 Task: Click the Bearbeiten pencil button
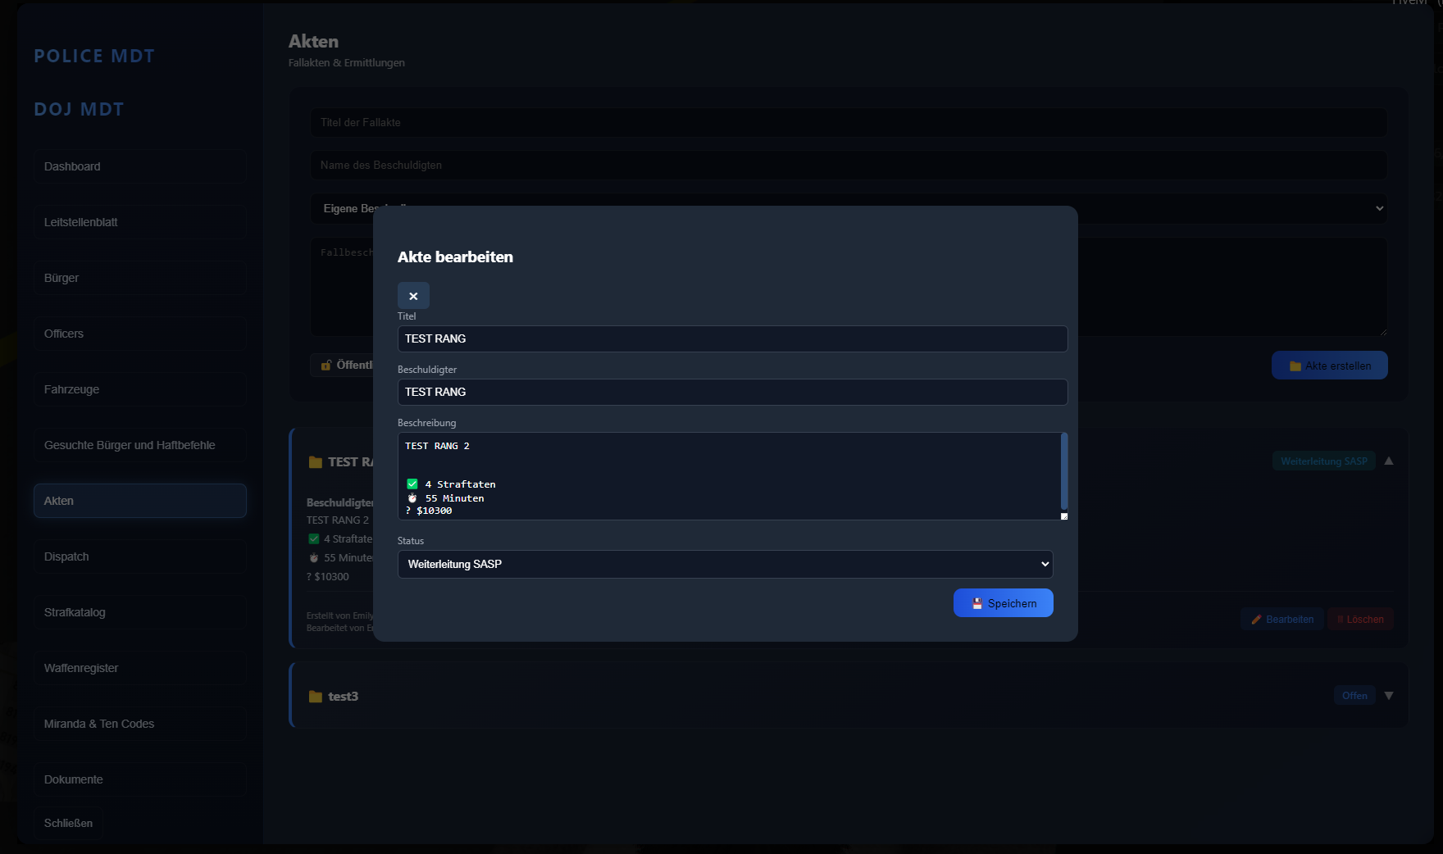pos(1282,620)
